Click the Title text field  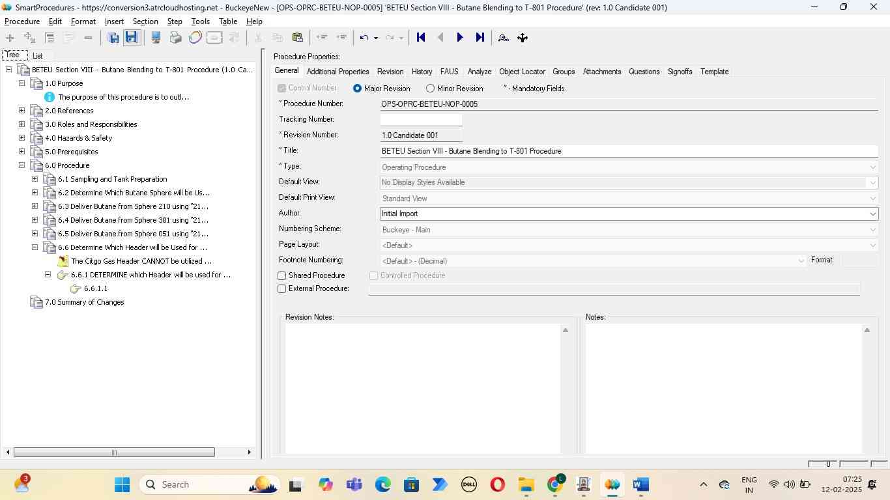click(x=629, y=151)
